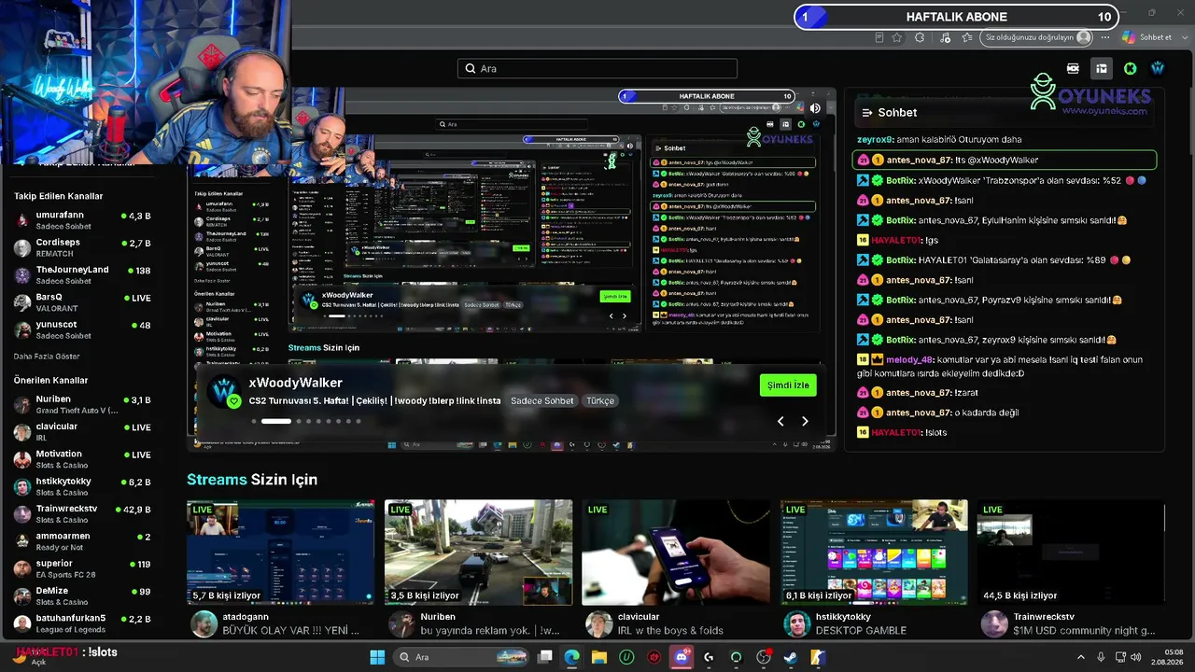Open the Kick logo icon in the top bar
Screen dimensions: 1195x672
click(x=1130, y=68)
